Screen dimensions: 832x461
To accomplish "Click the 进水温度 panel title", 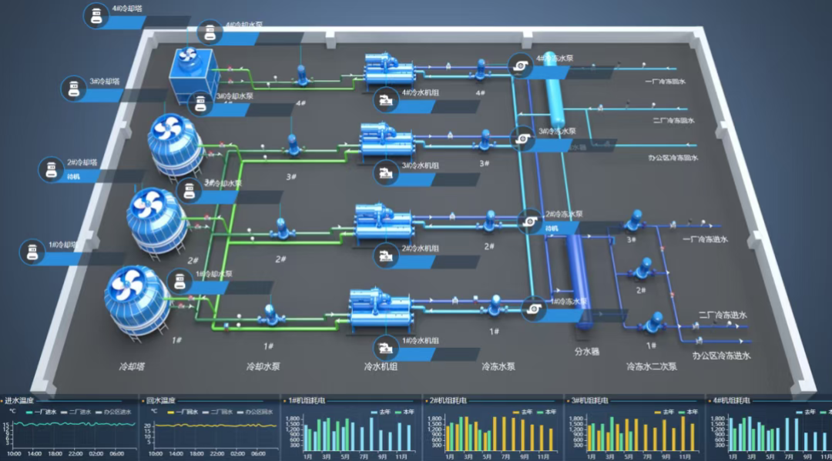I will 20,401.
